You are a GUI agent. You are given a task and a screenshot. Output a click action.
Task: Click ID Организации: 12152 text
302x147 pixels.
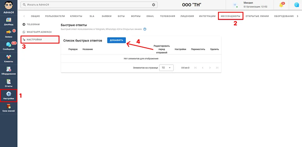pyautogui.click(x=255, y=7)
